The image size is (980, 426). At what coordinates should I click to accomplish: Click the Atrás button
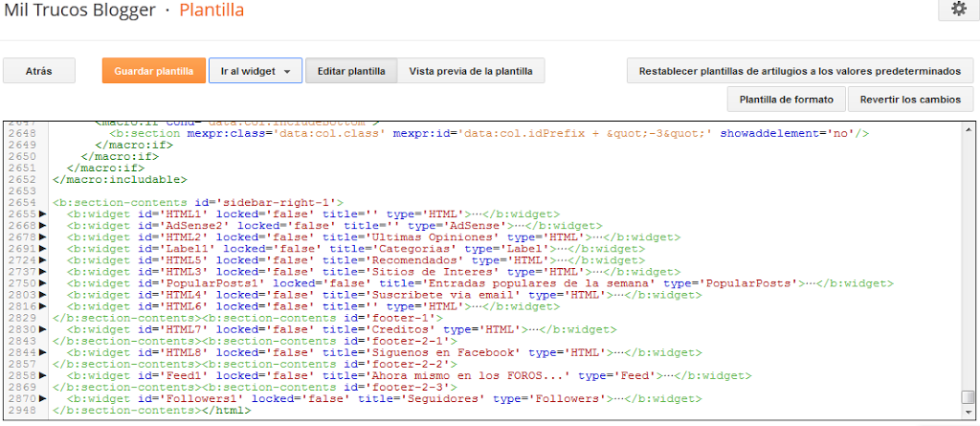39,71
